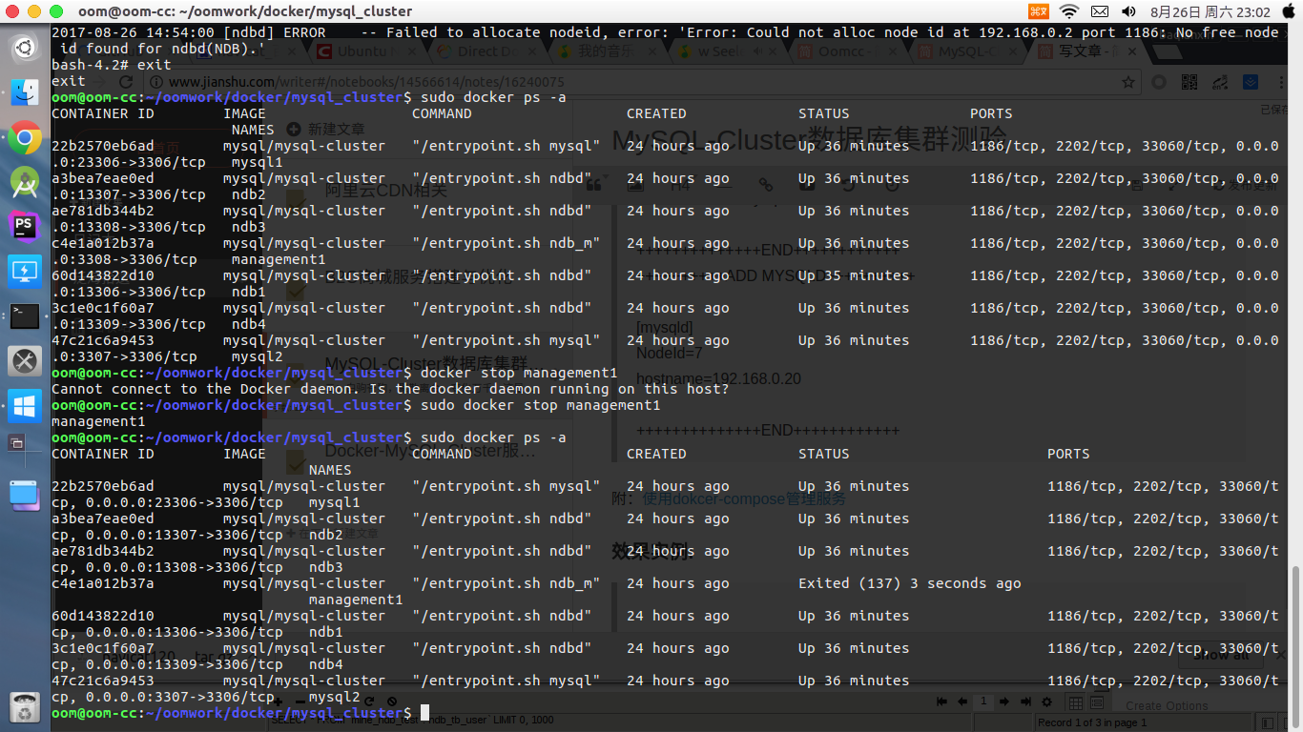Open the input method indicator in top bar
Image resolution: width=1303 pixels, height=732 pixels.
1038,11
